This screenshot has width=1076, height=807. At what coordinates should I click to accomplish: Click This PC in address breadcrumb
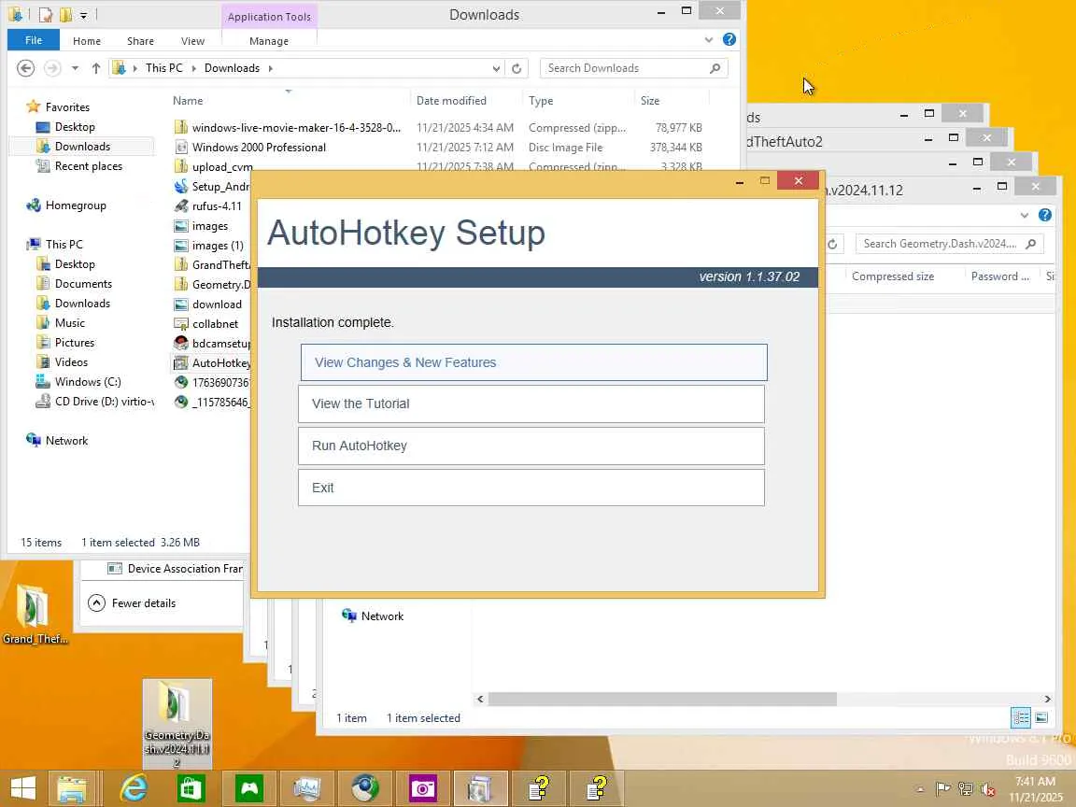point(164,68)
